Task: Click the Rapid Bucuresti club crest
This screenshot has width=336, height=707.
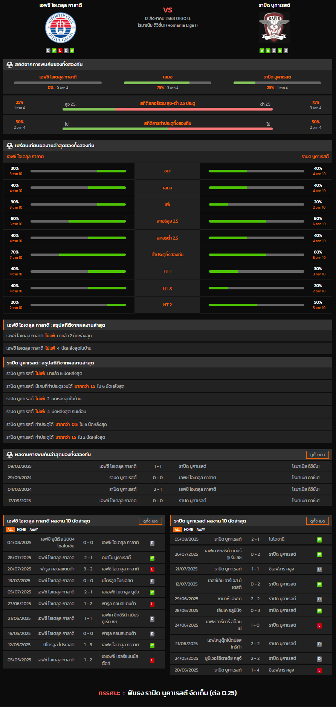Action: click(x=274, y=28)
